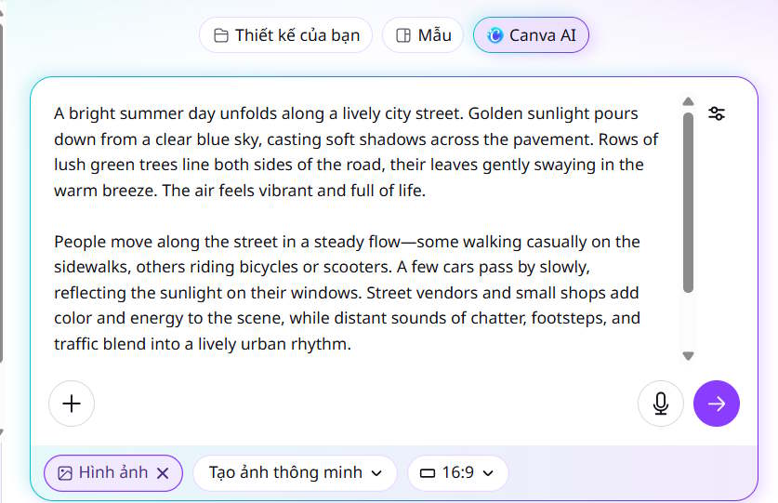Select the Mẫu tab
The height and width of the screenshot is (503, 778).
tap(423, 36)
